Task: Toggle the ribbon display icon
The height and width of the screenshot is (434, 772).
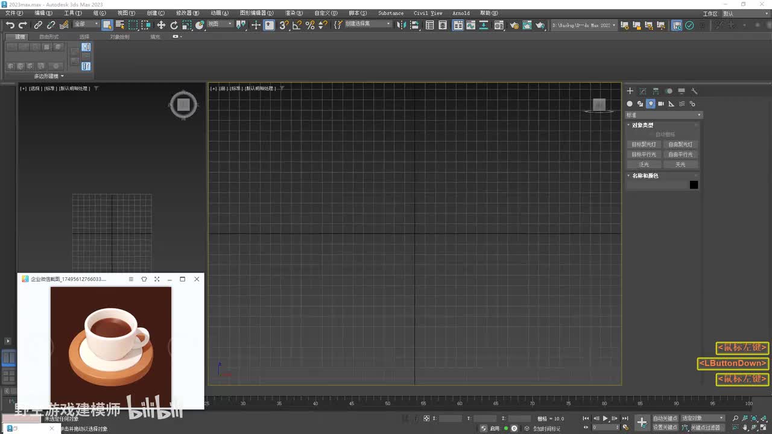Action: (x=458, y=25)
